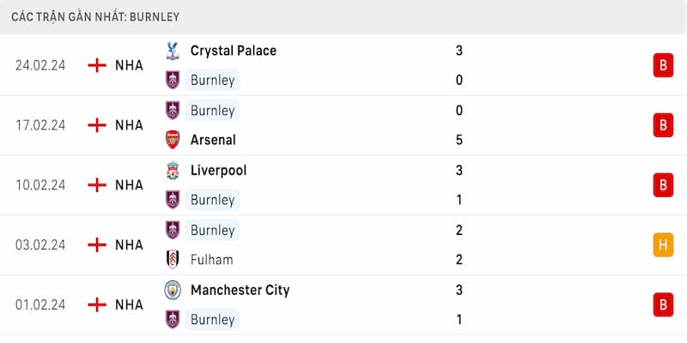Click red B badge for Manchester City match
687x343 pixels.
pos(662,304)
